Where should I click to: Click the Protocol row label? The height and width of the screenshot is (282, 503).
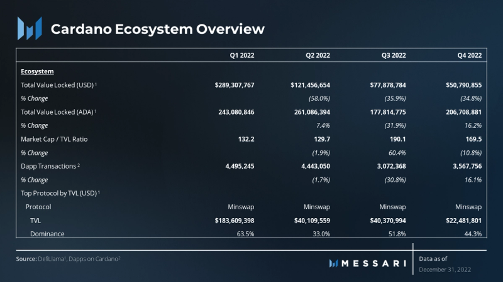coord(38,207)
